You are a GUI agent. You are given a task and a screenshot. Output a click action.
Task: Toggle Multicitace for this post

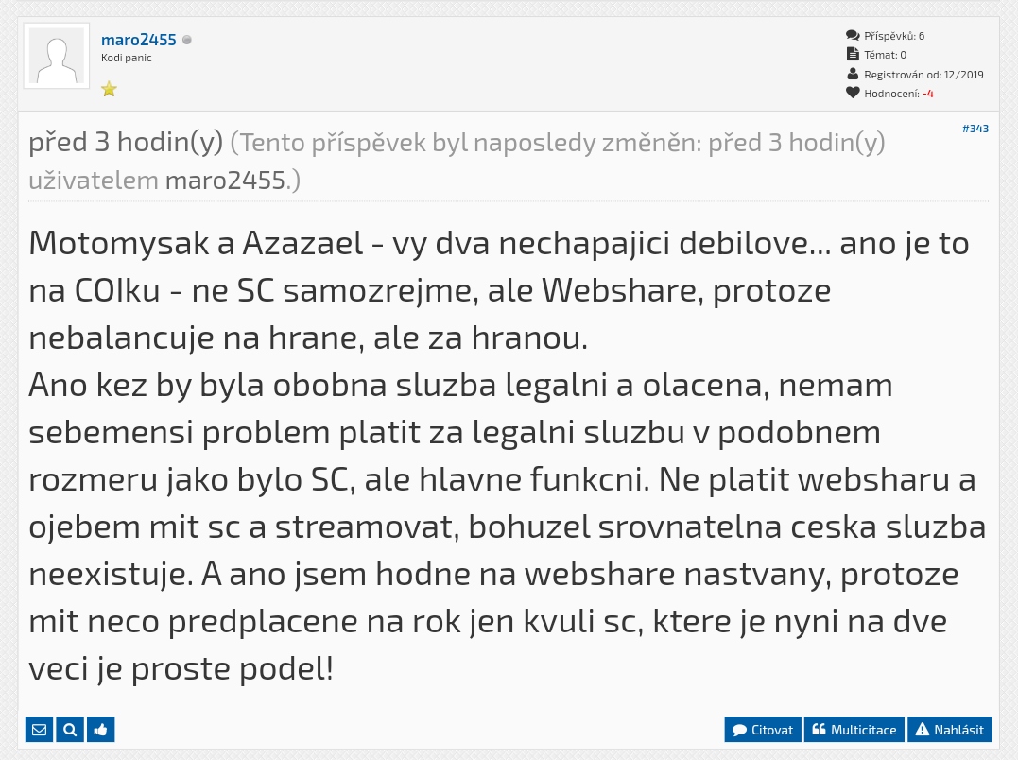click(x=854, y=730)
